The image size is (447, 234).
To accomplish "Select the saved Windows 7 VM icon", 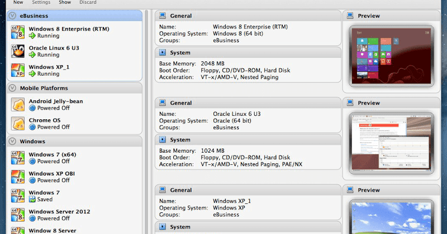I will coord(18,196).
